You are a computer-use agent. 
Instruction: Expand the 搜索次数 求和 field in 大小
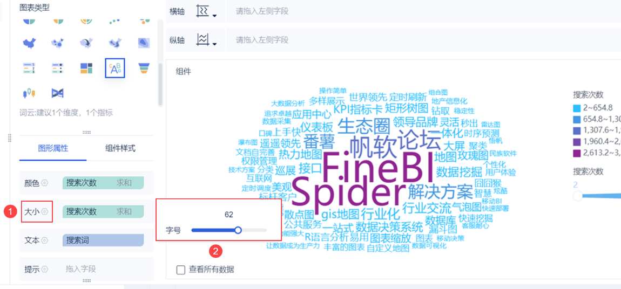click(x=103, y=211)
